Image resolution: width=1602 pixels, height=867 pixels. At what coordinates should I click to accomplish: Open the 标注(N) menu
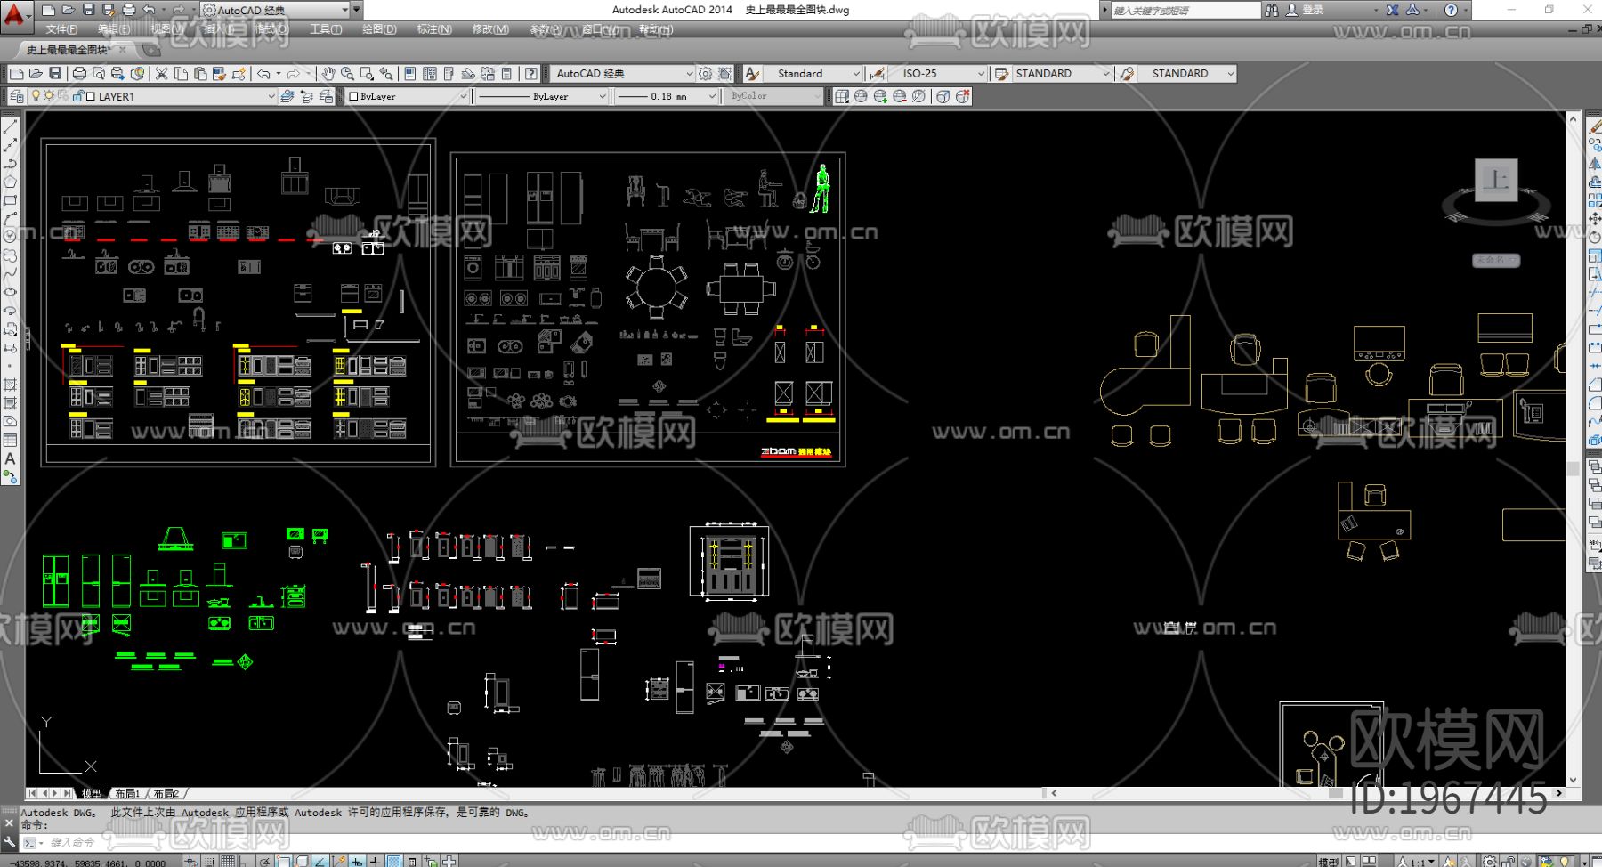[x=434, y=29]
